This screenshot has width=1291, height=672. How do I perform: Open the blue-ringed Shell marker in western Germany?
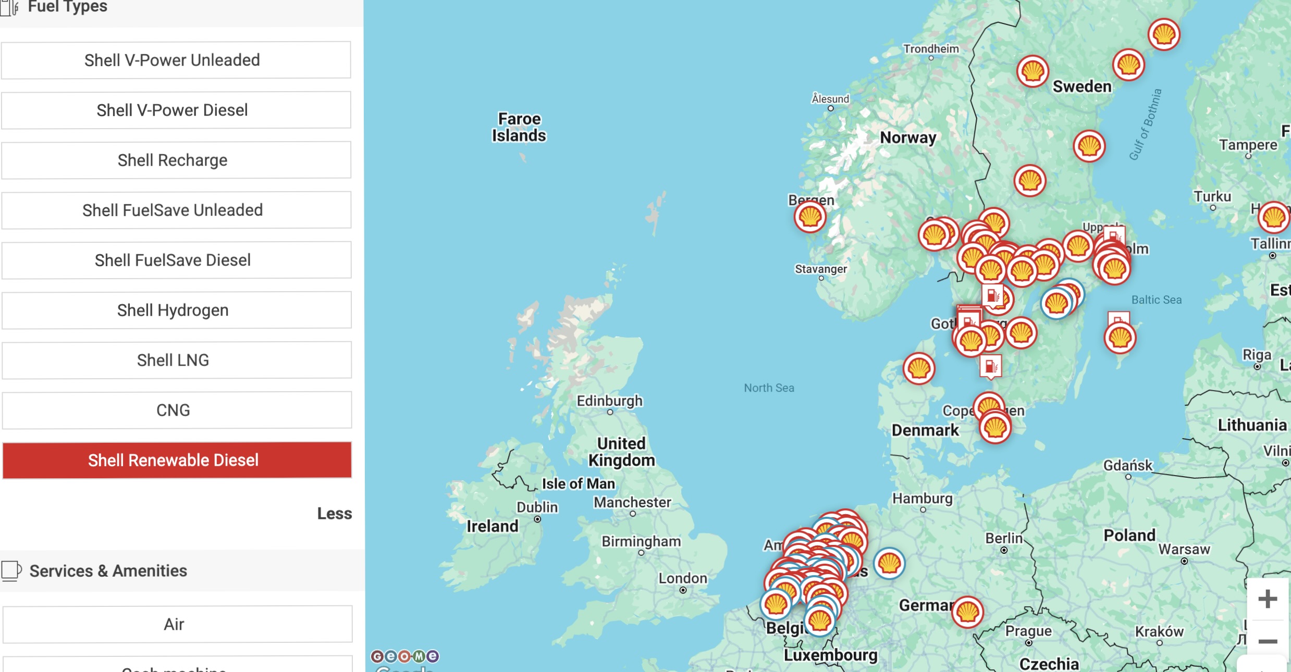click(889, 564)
